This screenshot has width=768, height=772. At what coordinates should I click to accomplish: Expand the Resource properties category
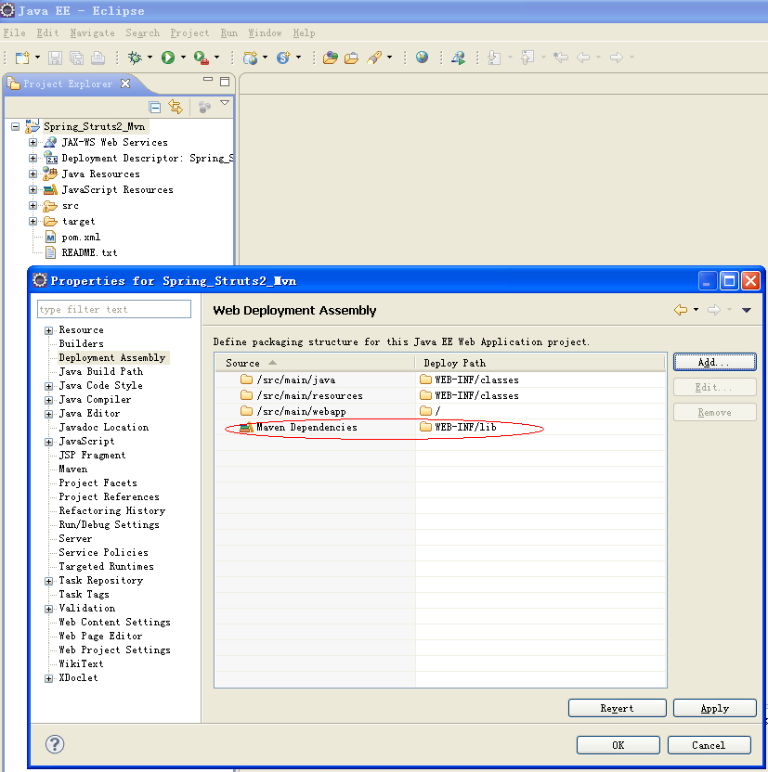pos(49,330)
